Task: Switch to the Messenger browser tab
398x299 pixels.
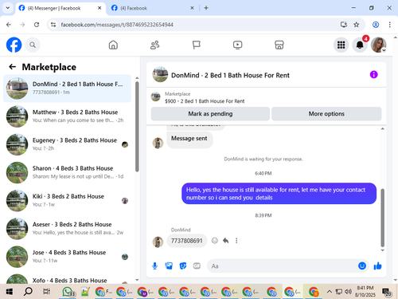Action: coord(60,8)
